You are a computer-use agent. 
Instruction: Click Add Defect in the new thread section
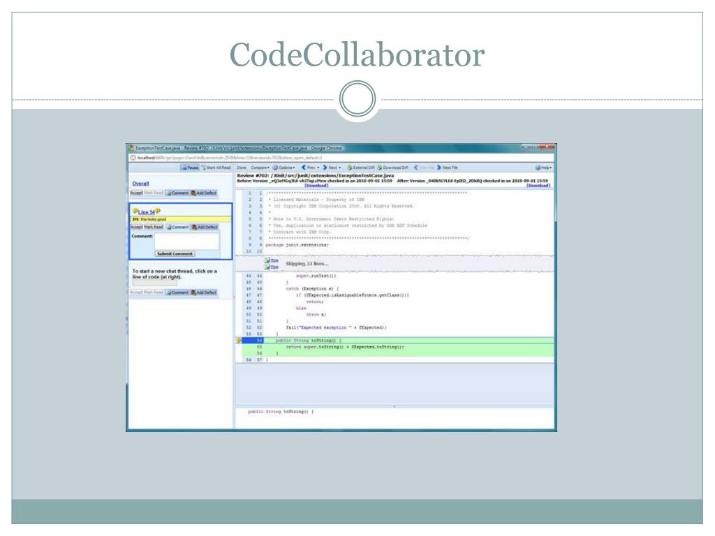click(203, 292)
